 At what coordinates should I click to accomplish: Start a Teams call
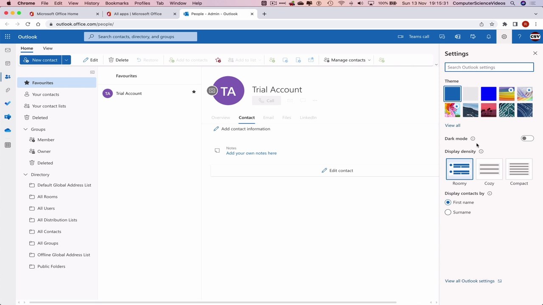coord(414,37)
